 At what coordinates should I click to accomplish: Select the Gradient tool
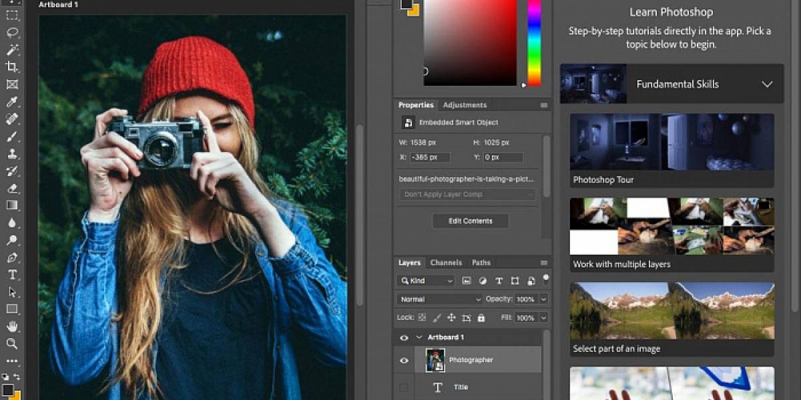(x=12, y=205)
